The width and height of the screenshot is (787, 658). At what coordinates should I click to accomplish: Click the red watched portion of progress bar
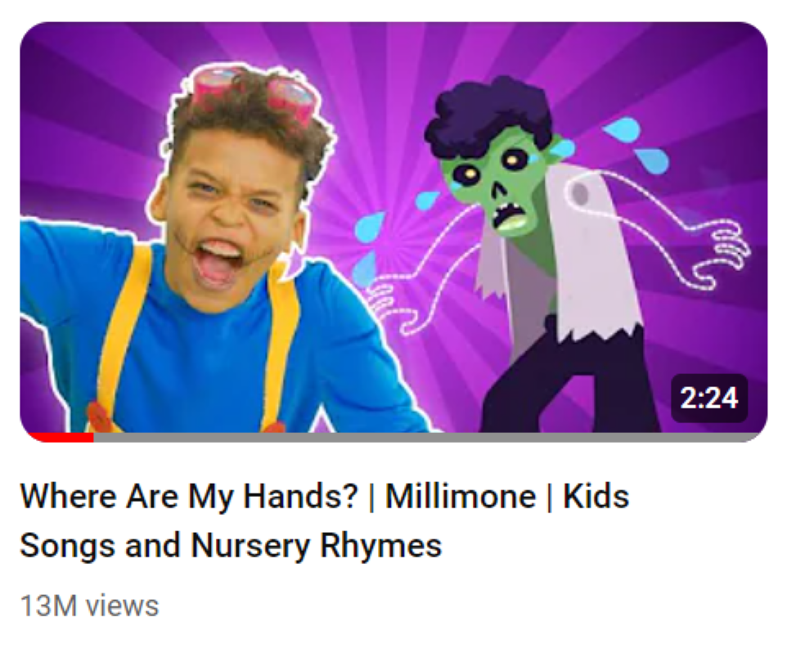point(61,438)
